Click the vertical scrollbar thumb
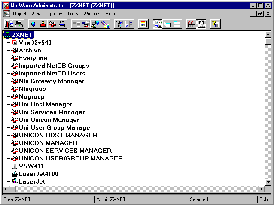Screen dimensions: 274x205 click(268, 41)
